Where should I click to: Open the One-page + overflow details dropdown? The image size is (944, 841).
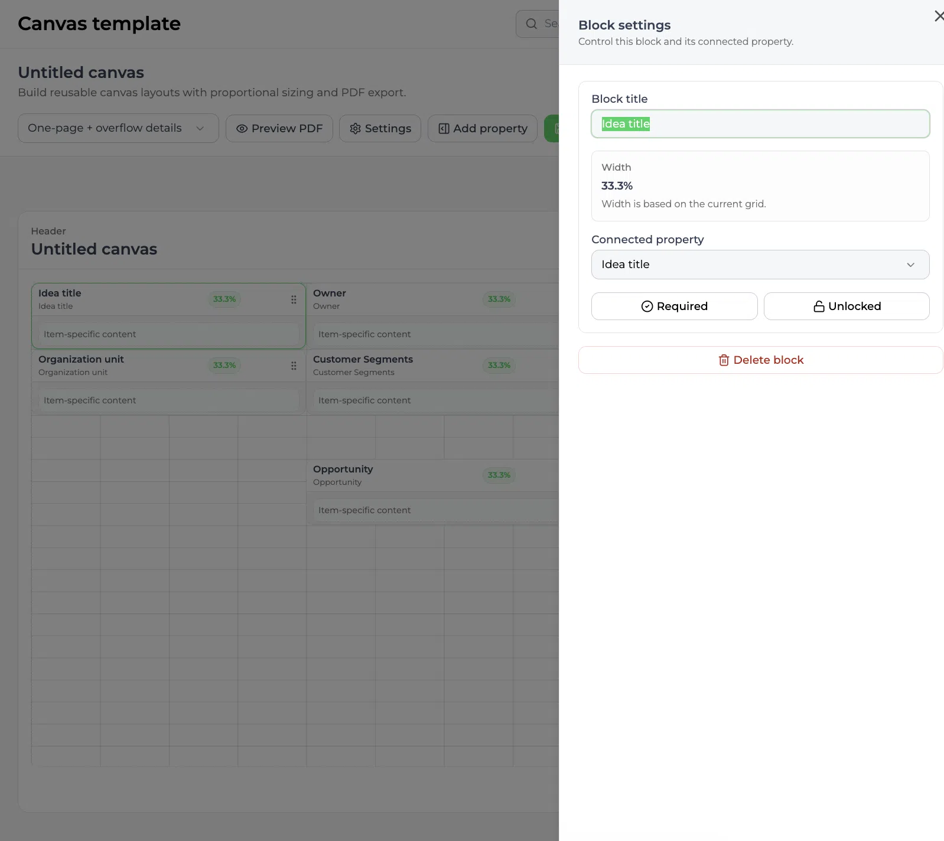click(x=118, y=128)
